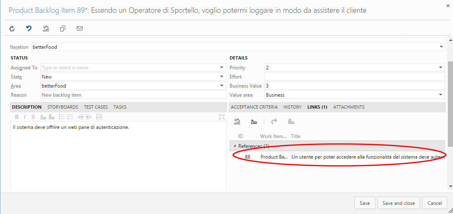Apply bulleted list in description editor
This screenshot has height=214, width=453.
[x=62, y=117]
